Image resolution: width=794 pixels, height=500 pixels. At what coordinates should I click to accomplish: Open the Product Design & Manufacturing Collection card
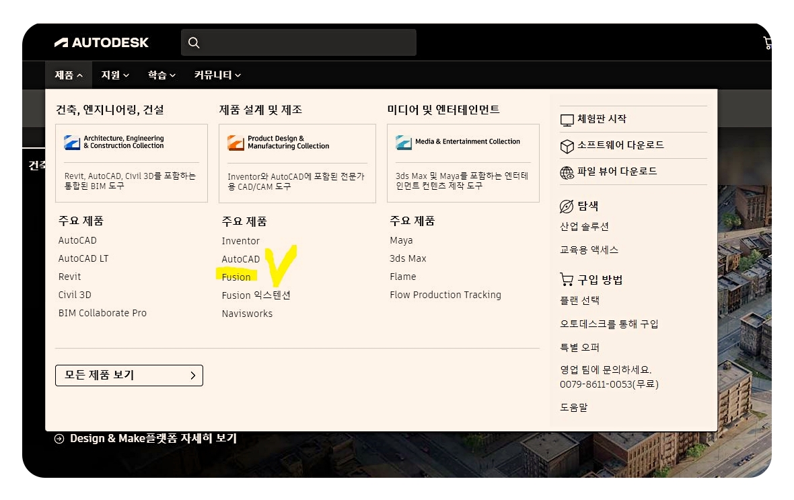[x=297, y=163]
